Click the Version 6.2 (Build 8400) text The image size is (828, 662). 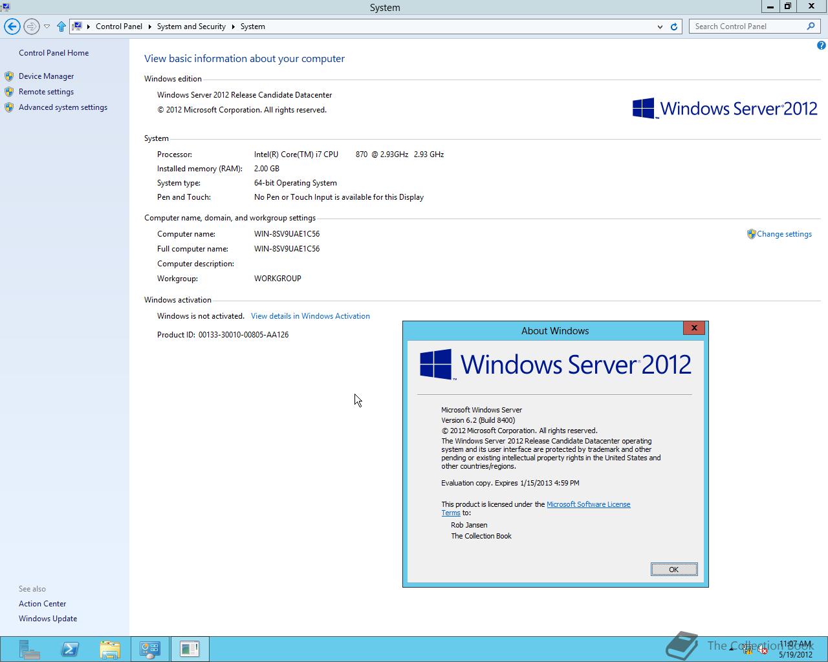point(478,420)
